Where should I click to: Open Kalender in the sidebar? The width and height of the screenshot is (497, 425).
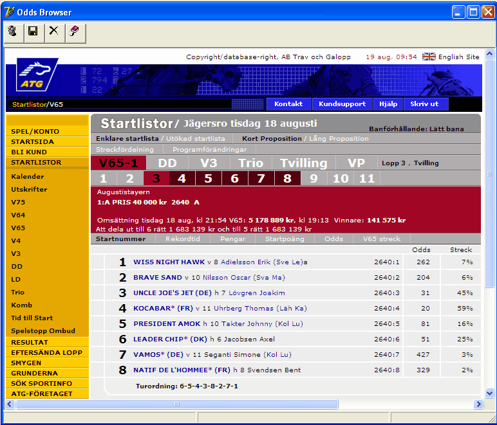tap(28, 177)
